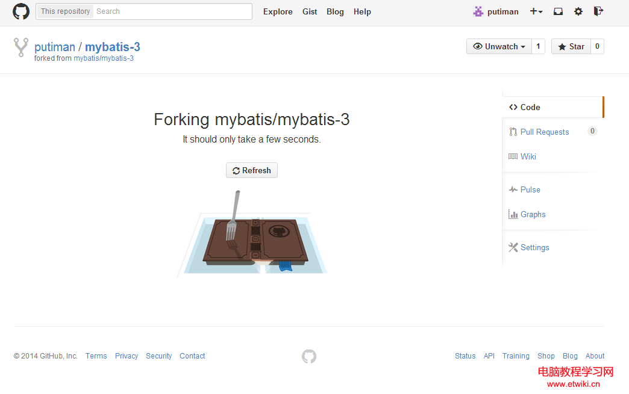Open the About footer link
This screenshot has height=394, width=629.
(x=595, y=356)
